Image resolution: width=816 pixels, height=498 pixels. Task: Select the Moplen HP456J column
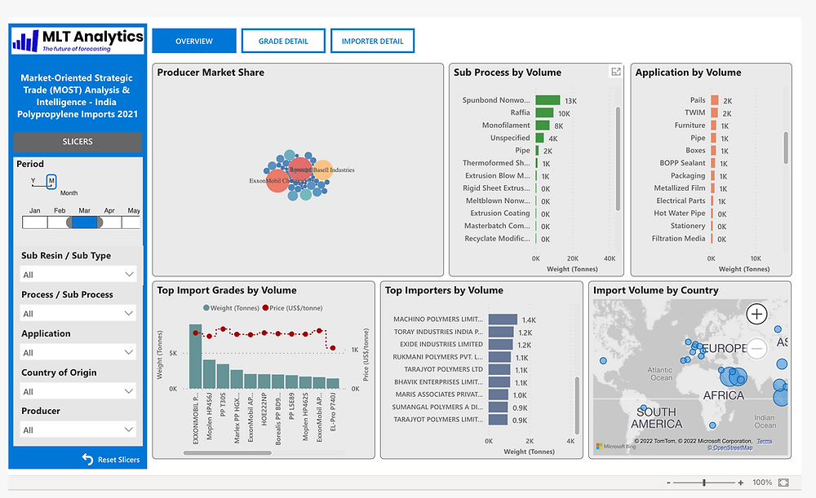point(209,374)
